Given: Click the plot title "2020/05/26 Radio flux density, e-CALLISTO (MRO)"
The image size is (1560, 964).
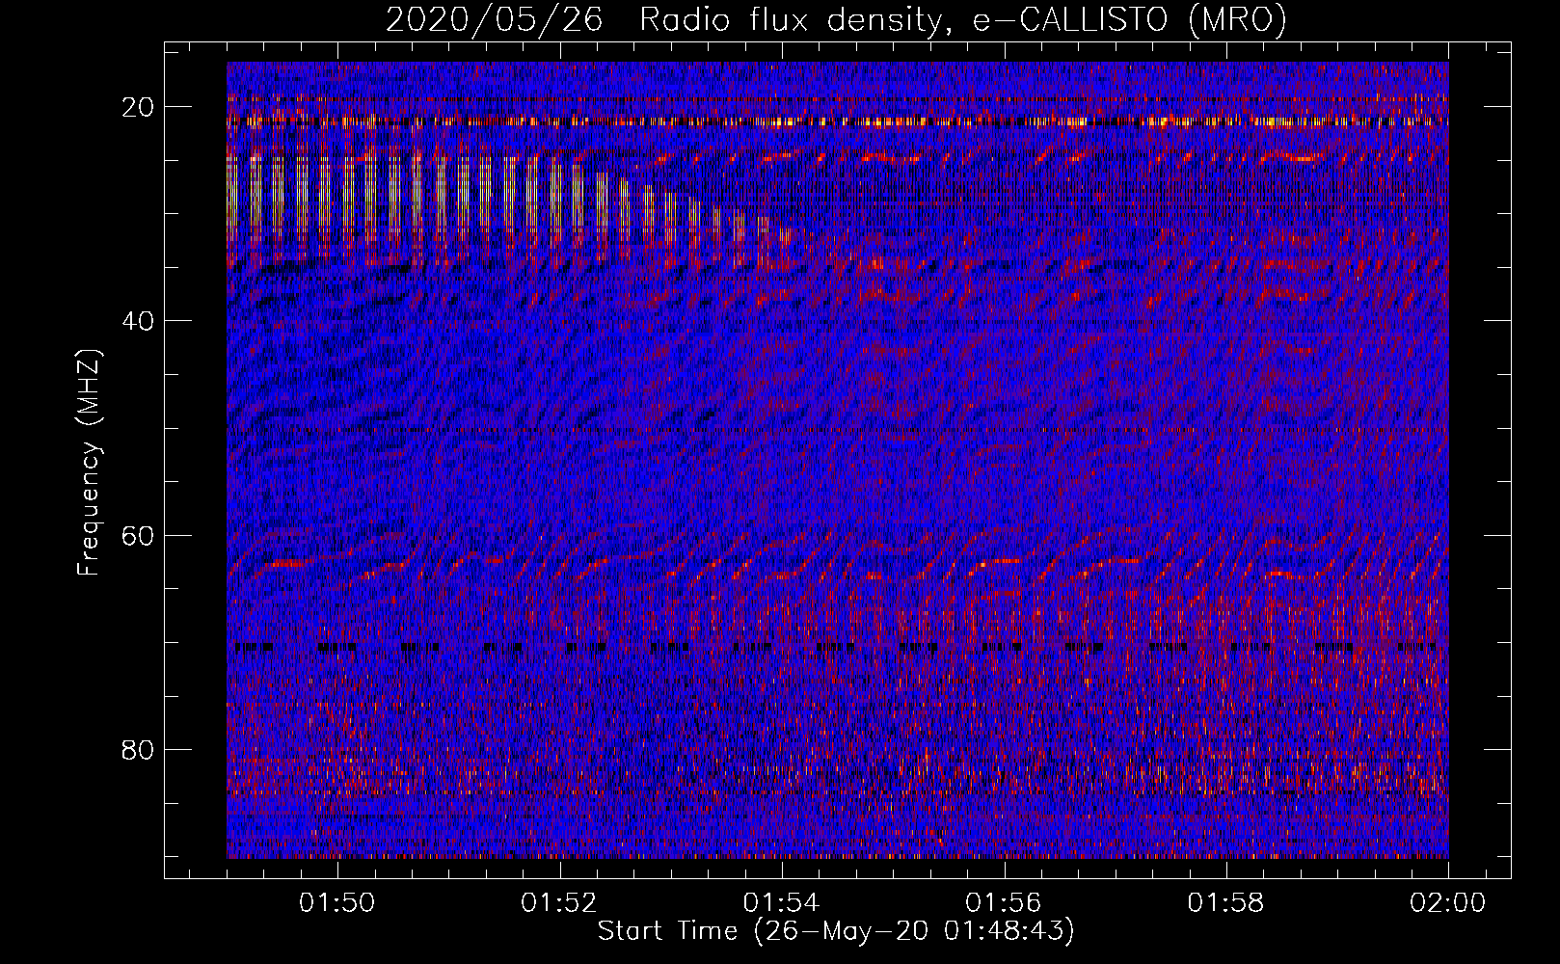Looking at the screenshot, I should point(836,19).
